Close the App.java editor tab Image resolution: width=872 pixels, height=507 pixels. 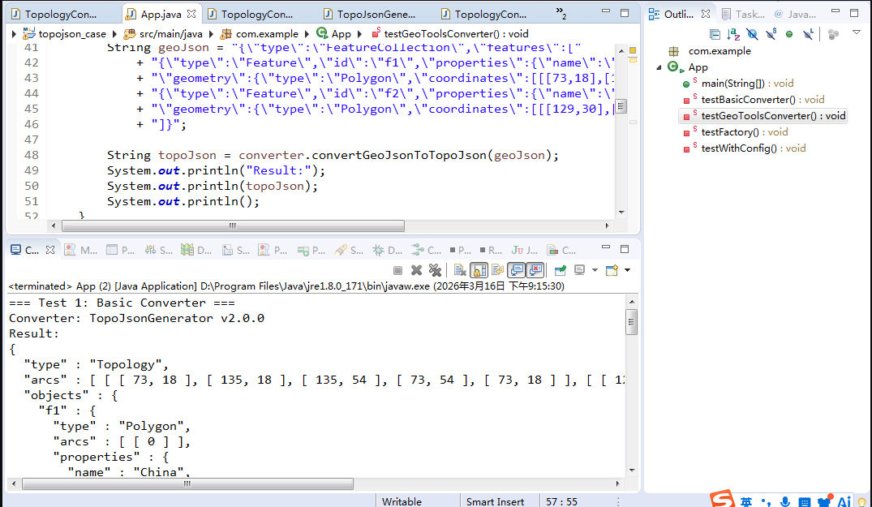point(191,14)
